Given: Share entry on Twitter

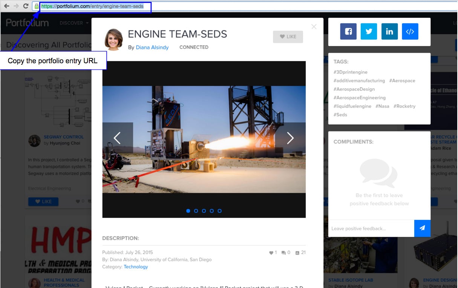Looking at the screenshot, I should (x=369, y=32).
